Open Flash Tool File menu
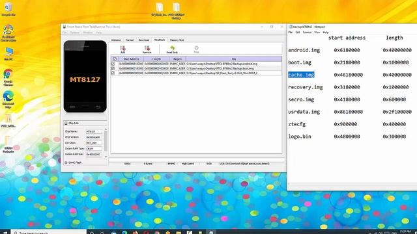 point(65,32)
